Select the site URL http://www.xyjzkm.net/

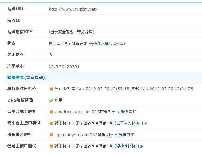pyautogui.click(x=73, y=9)
